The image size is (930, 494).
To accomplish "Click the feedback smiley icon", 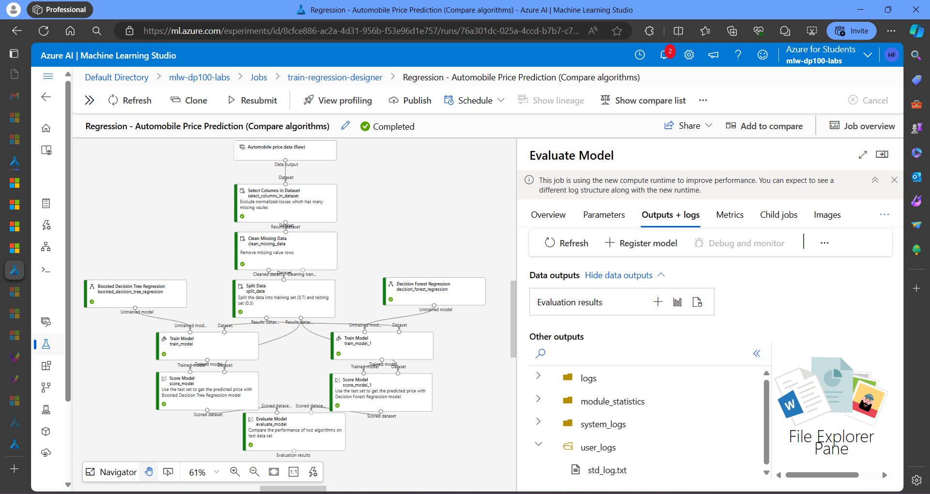I will pyautogui.click(x=762, y=55).
